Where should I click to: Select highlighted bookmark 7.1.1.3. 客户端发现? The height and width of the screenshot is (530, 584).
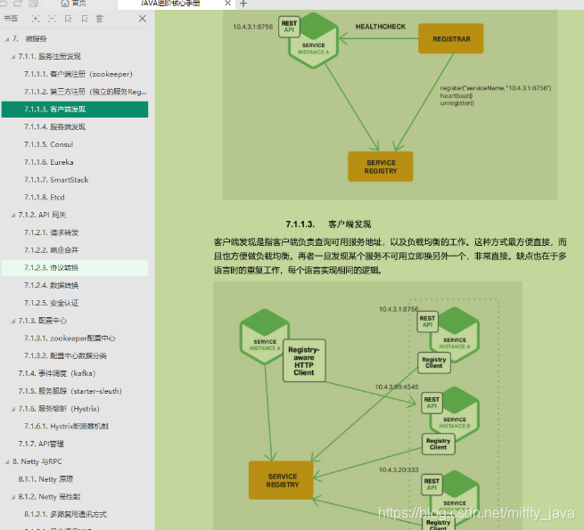[x=75, y=109]
